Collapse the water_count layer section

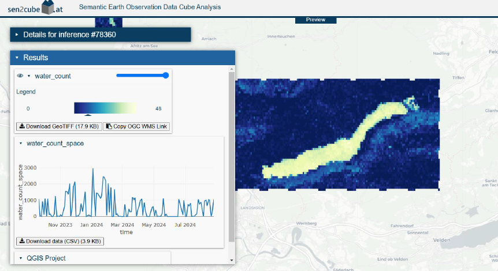coord(29,76)
